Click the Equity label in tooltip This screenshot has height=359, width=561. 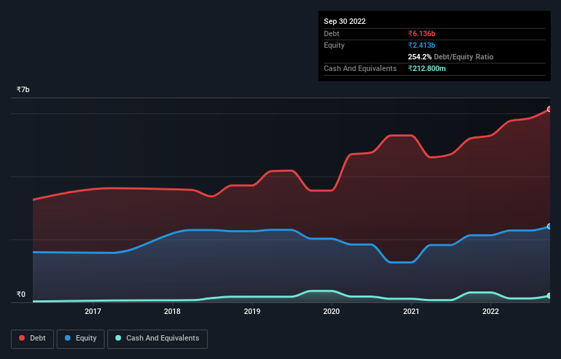click(334, 45)
